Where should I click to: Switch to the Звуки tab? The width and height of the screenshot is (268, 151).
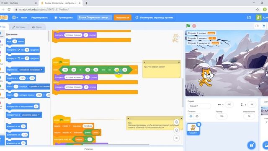pyautogui.click(x=37, y=27)
